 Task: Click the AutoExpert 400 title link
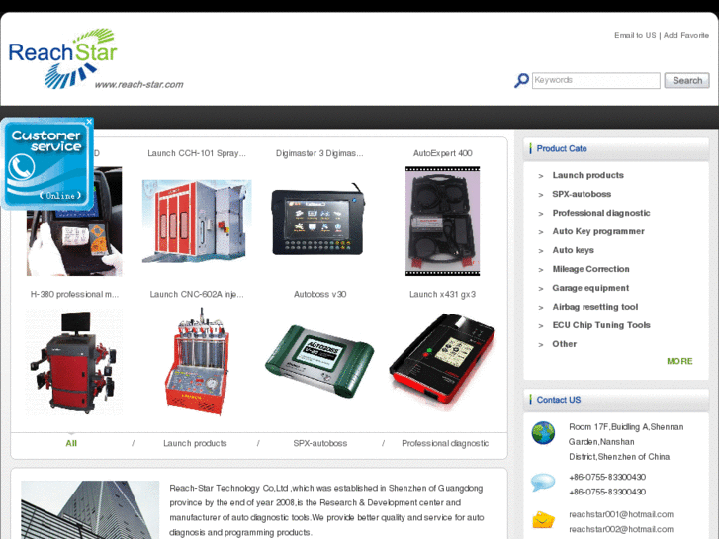tap(442, 153)
